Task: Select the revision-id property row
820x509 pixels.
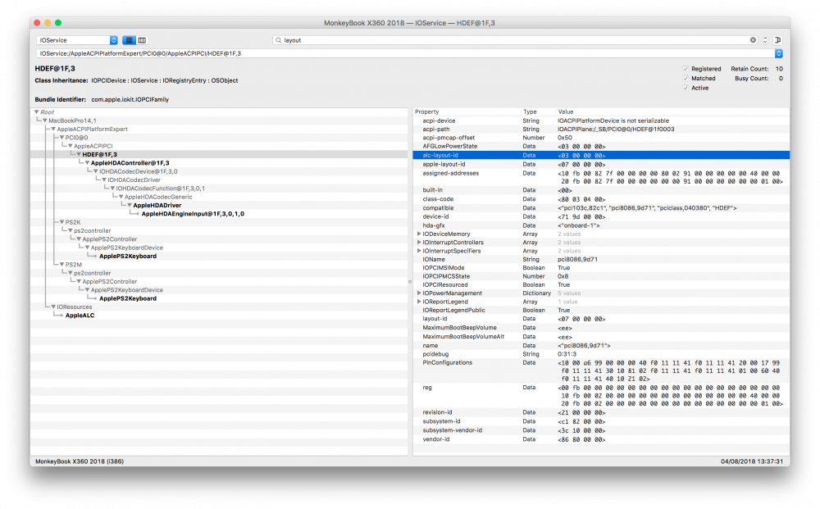Action: coord(601,412)
